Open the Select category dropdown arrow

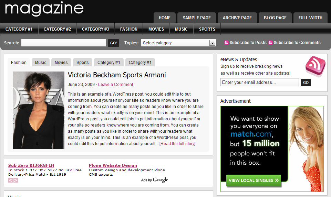(212, 43)
